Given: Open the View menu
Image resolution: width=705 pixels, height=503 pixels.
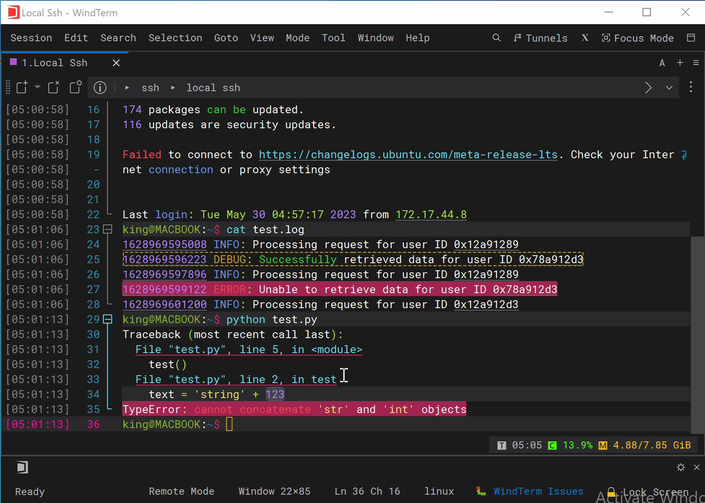Looking at the screenshot, I should (x=262, y=38).
